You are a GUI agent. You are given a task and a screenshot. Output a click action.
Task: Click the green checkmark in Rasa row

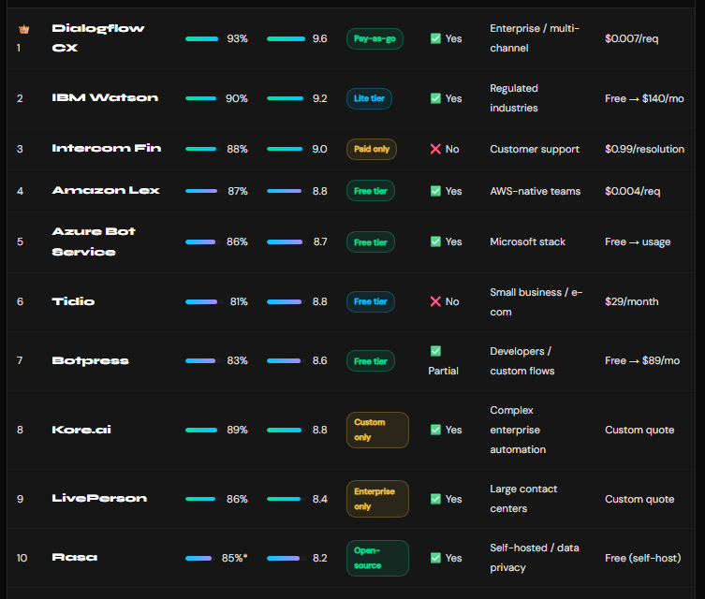point(435,558)
